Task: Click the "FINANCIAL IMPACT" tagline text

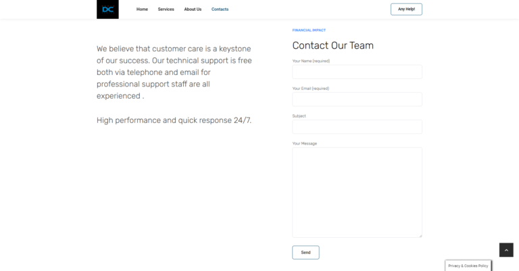Action: (309, 30)
